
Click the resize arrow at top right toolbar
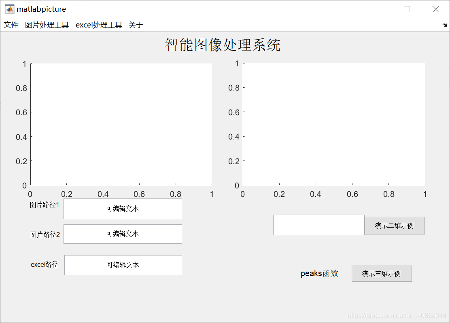click(x=446, y=25)
